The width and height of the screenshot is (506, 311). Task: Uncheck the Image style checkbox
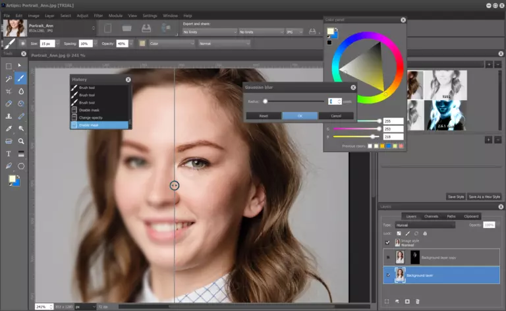[x=387, y=242]
